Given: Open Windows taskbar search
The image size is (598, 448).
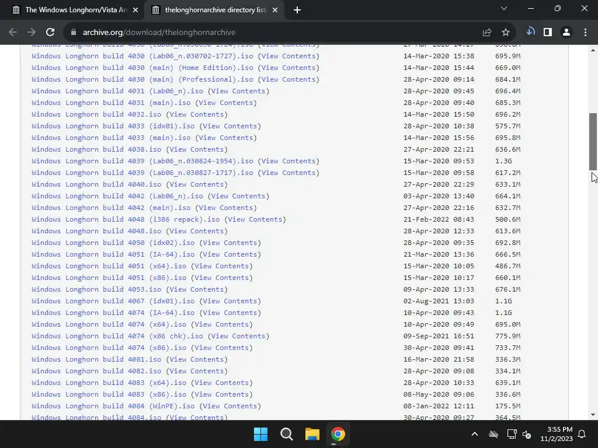Looking at the screenshot, I should point(286,434).
